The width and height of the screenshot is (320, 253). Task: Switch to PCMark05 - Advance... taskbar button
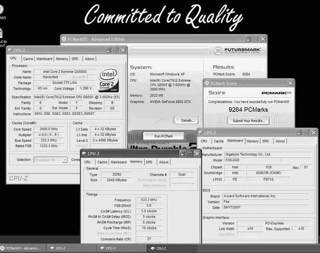pyautogui.click(x=23, y=248)
